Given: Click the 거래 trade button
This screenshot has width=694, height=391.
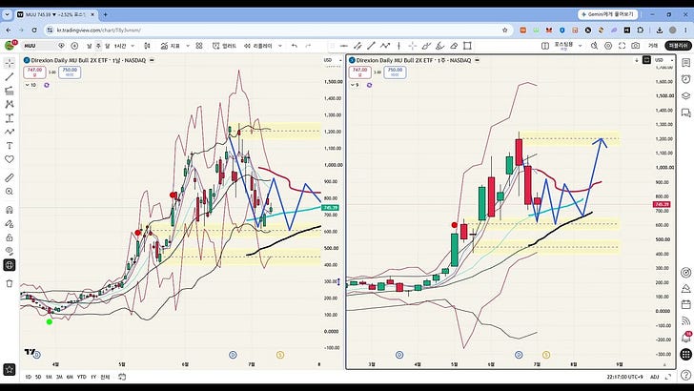Looking at the screenshot, I should point(653,46).
